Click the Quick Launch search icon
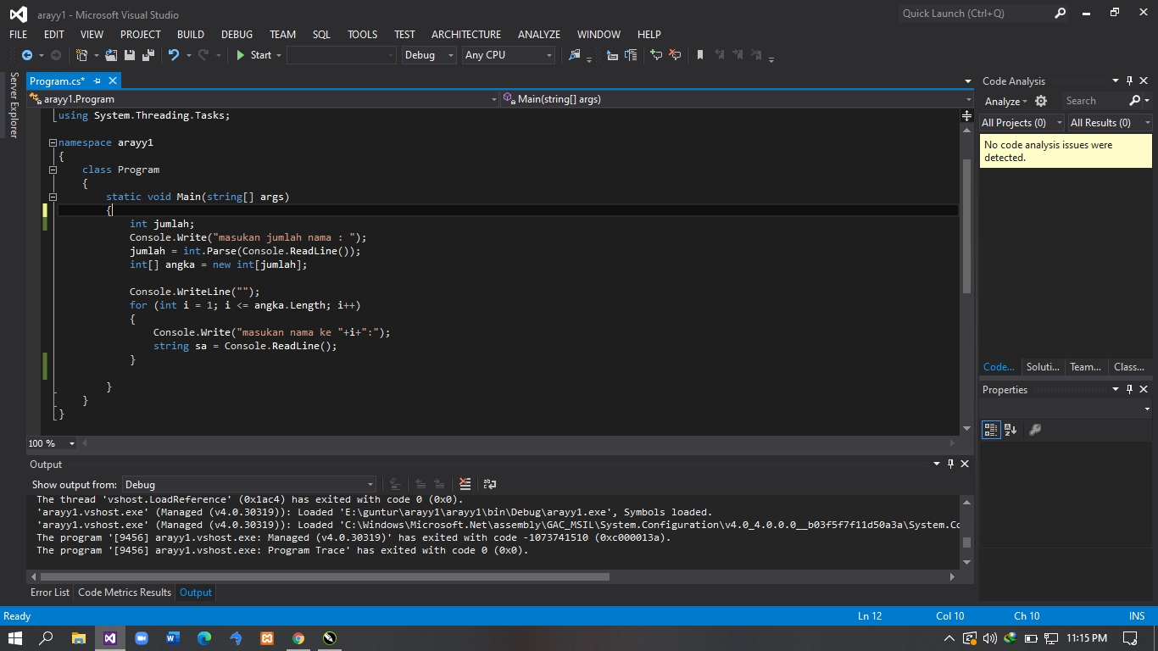Screen dimensions: 1158x651 tap(1060, 14)
